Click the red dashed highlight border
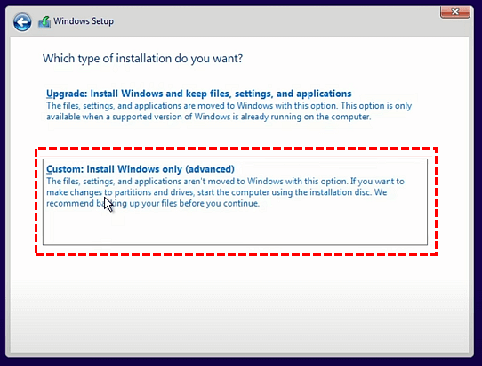Screen dimensions: 482x366 click(x=236, y=149)
